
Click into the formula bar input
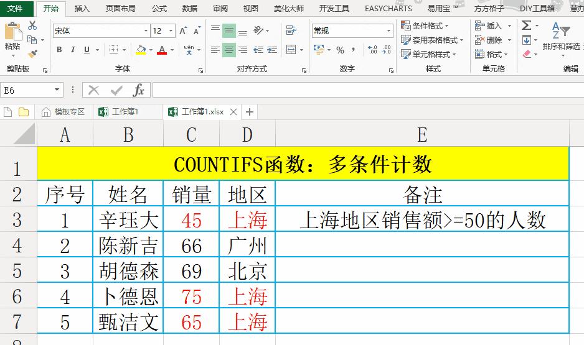tap(368, 90)
